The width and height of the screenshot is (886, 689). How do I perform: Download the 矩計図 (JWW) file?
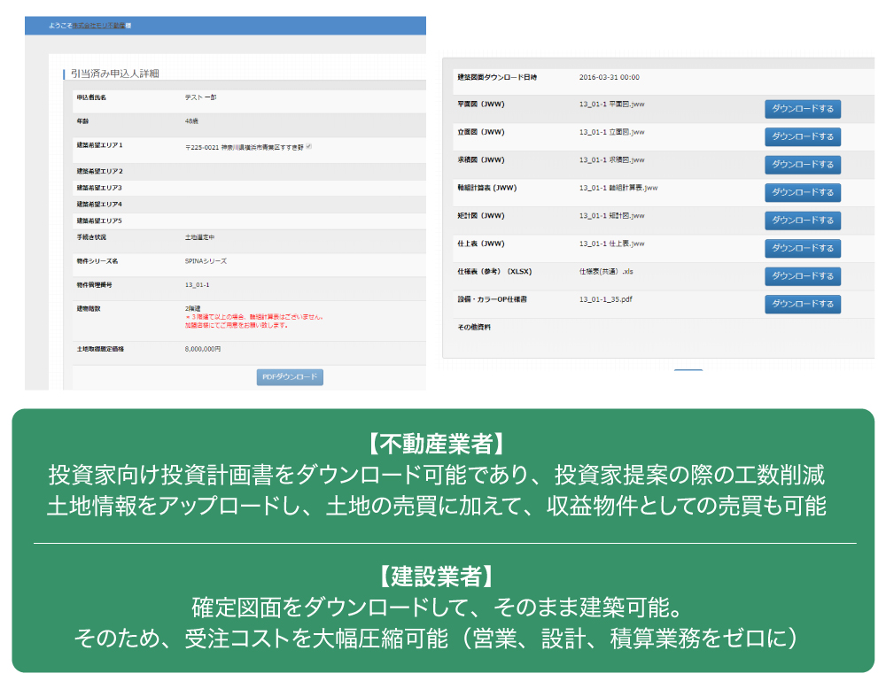tap(803, 221)
